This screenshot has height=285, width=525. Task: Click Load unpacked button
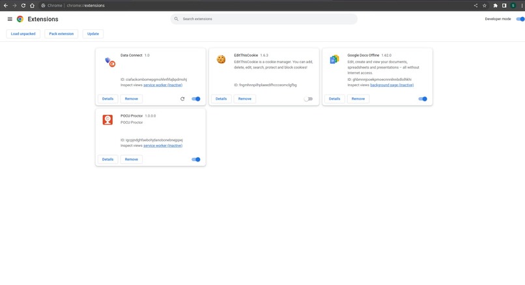(23, 34)
